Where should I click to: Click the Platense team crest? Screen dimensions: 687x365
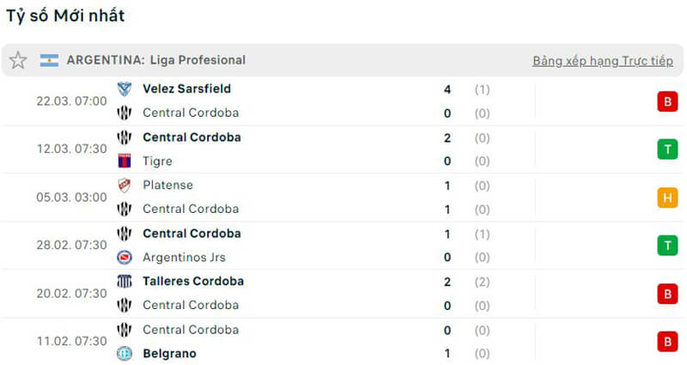point(125,185)
